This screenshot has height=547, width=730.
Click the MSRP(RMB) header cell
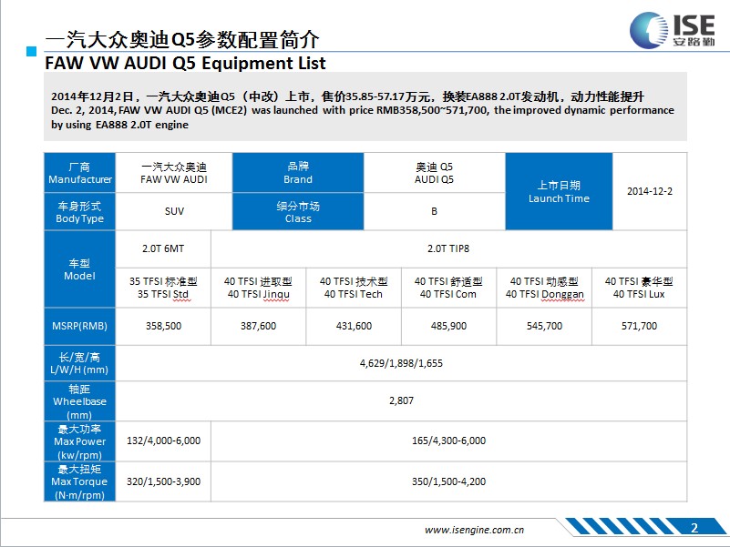79,326
